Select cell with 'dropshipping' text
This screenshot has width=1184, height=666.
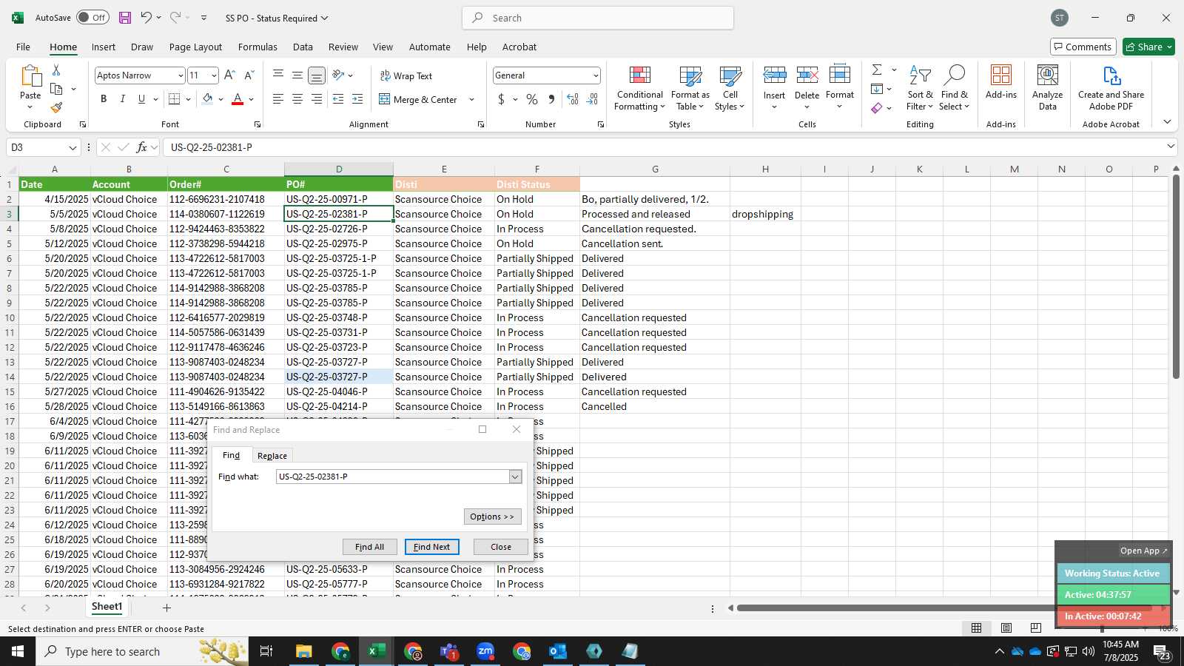765,214
